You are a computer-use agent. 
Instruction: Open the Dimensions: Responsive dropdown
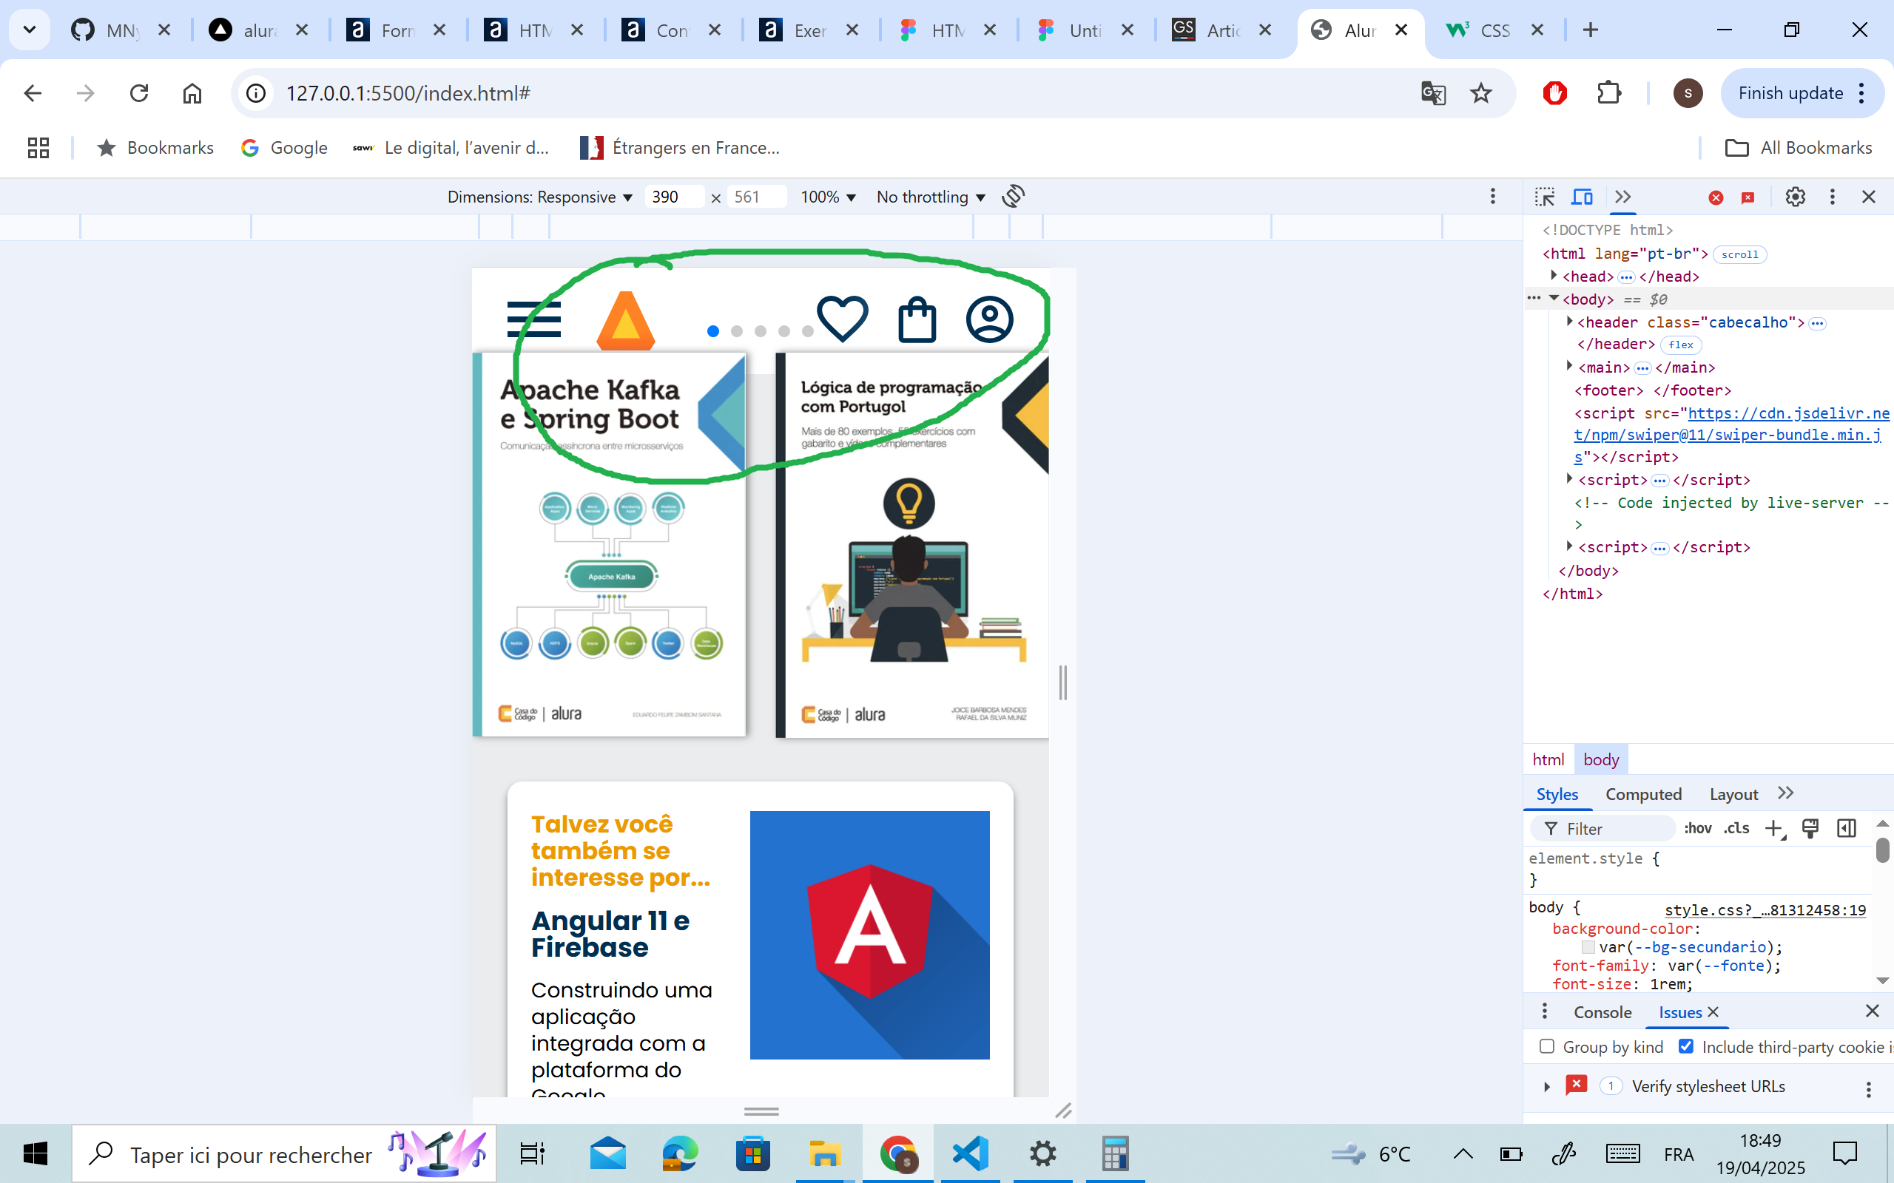[x=539, y=197]
